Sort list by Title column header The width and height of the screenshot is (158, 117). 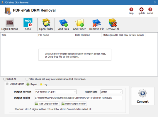pos(19,35)
